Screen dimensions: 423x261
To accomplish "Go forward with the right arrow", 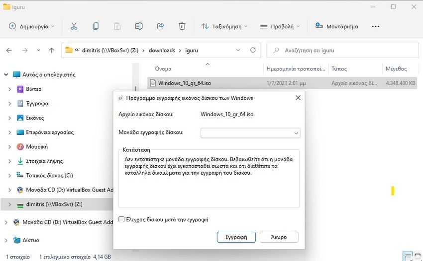I will click(25, 50).
